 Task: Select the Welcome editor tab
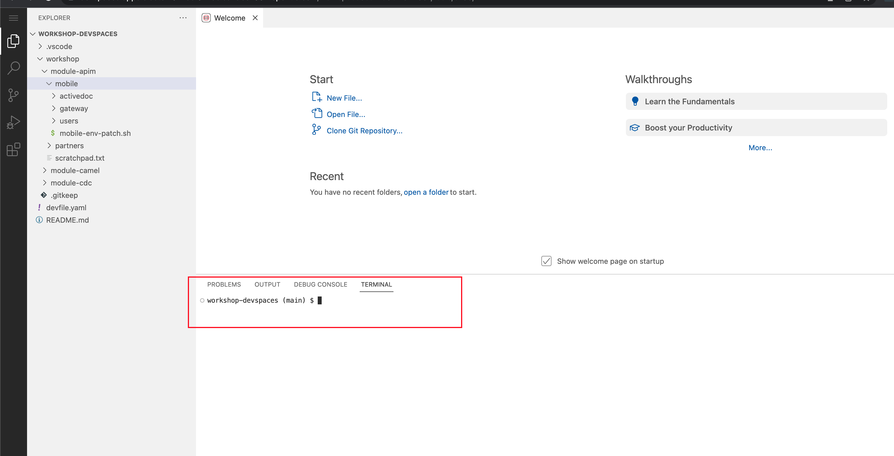tap(229, 18)
